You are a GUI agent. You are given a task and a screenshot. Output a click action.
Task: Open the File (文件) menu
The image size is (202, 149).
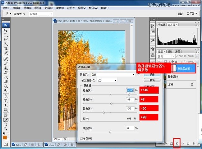pos(7,8)
